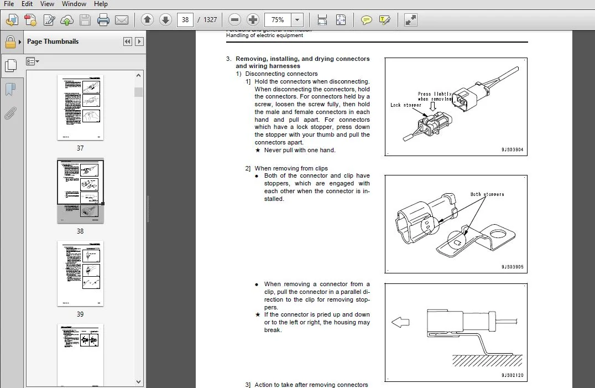Click the figure label '9JS03905'
Image resolution: width=595 pixels, height=388 pixels.
(x=512, y=267)
